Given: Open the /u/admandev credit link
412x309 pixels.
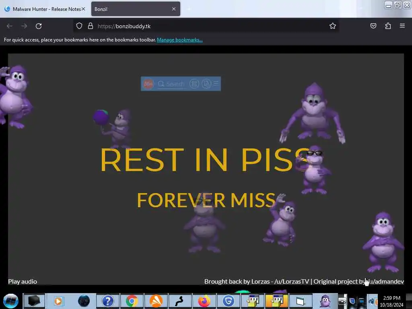Looking at the screenshot, I should [385, 281].
